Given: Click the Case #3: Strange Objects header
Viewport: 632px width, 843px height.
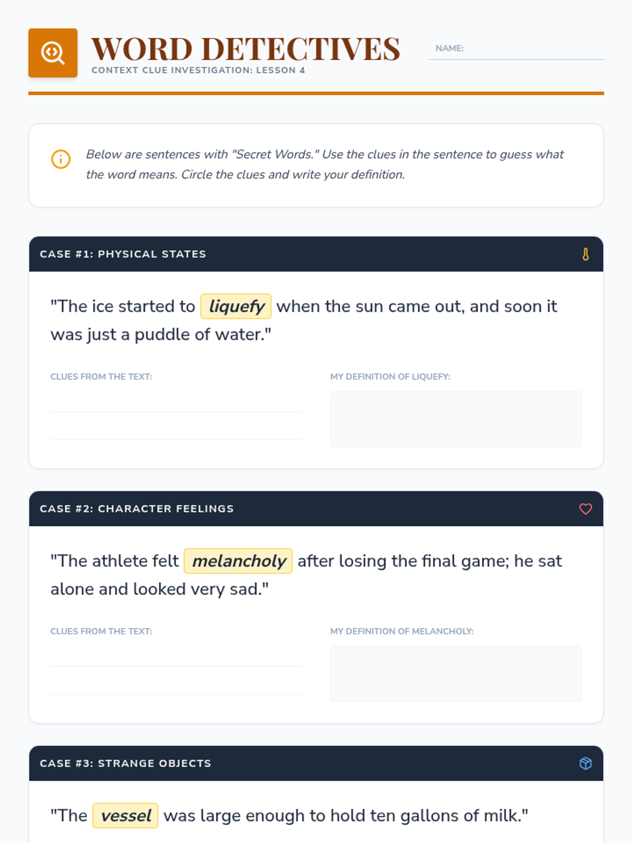Looking at the screenshot, I should 316,763.
